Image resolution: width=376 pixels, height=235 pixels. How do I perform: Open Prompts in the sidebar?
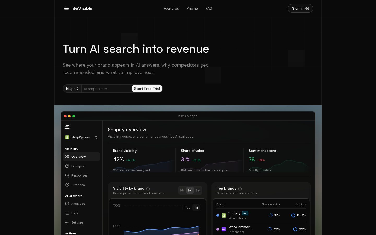[x=81, y=166]
